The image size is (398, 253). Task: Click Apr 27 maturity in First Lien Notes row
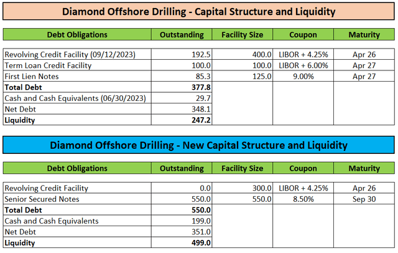click(x=364, y=76)
